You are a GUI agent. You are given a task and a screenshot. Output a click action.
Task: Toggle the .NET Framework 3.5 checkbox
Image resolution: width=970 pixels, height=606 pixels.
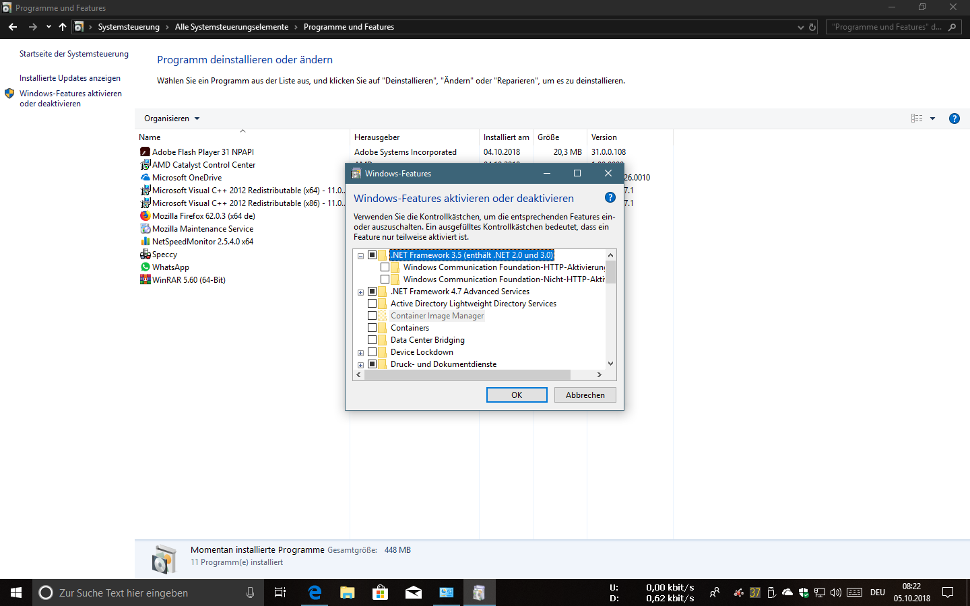tap(372, 255)
